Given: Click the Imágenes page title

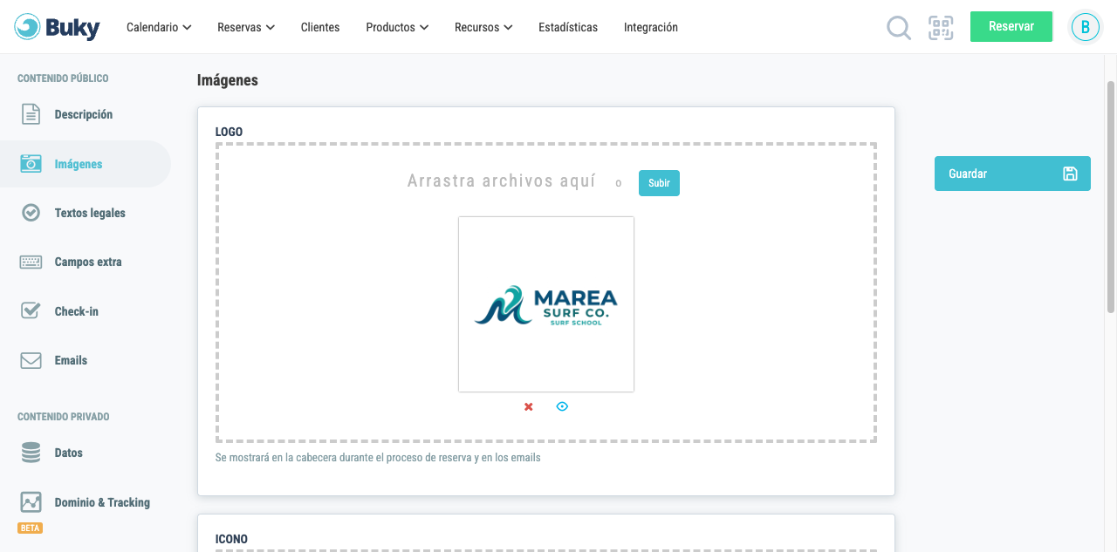Looking at the screenshot, I should [x=228, y=80].
